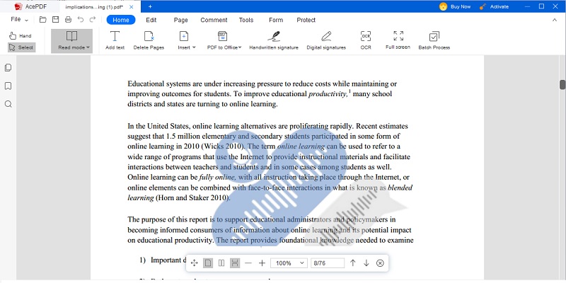This screenshot has height=283, width=566.
Task: Click the italic word "productivity,"
Action: click(x=328, y=94)
